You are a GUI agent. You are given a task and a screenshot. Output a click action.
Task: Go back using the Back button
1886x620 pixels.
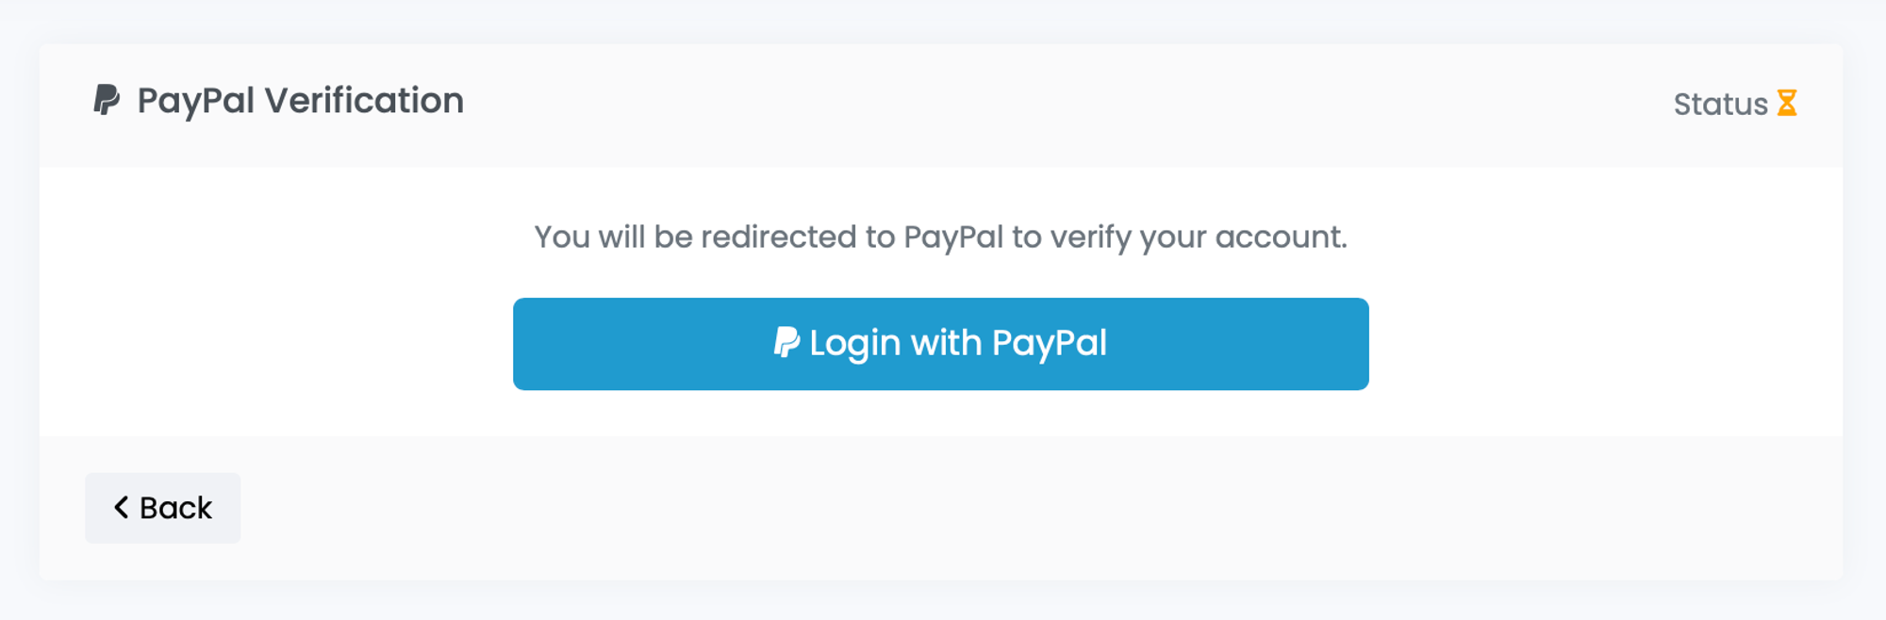[162, 508]
